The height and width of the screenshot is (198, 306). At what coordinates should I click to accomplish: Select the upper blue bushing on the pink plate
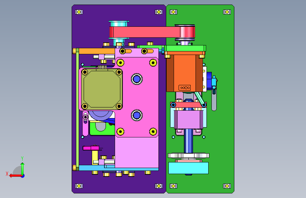(x=137, y=79)
